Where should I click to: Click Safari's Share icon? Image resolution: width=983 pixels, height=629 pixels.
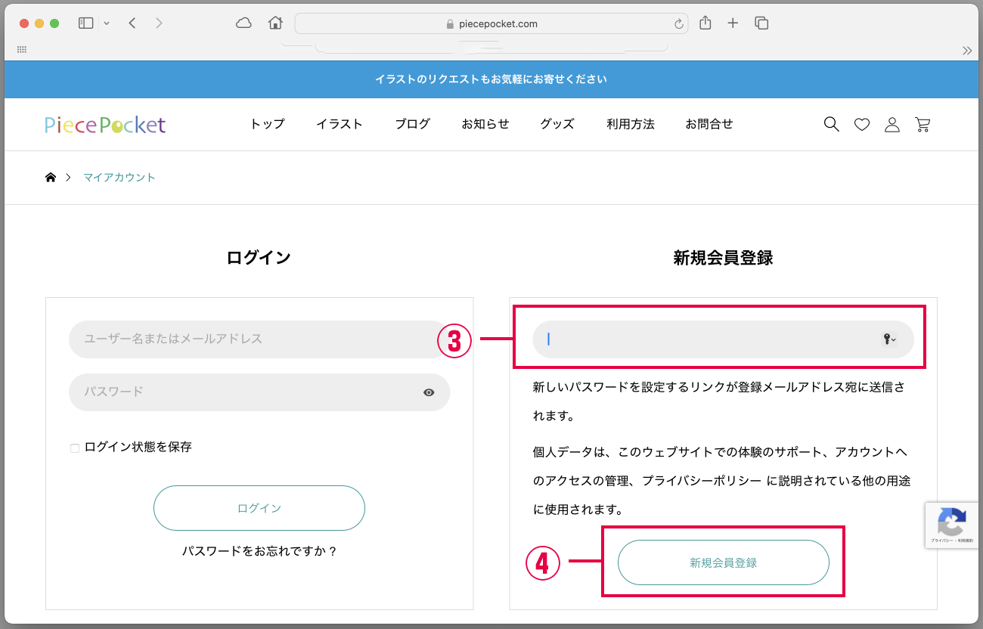pyautogui.click(x=705, y=23)
